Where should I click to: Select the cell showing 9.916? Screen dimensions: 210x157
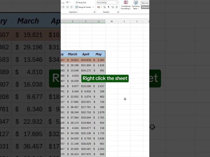(x=86, y=91)
